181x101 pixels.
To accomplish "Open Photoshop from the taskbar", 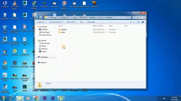I will [53, 98].
